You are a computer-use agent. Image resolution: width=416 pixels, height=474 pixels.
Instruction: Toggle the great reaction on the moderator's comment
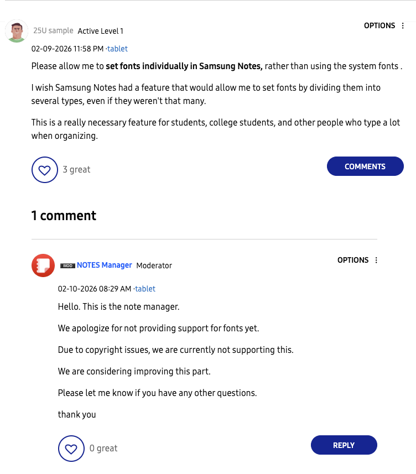coord(71,449)
